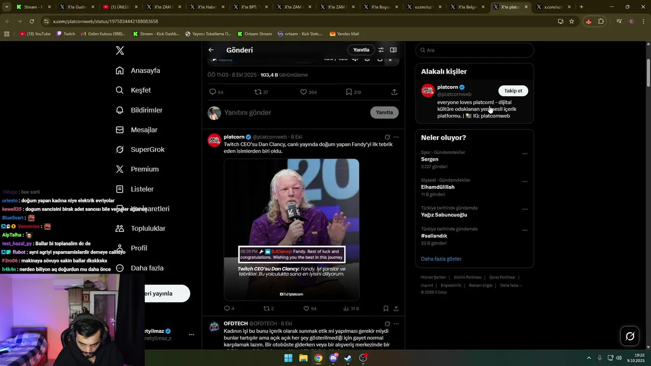Viewport: 651px width, 366px height.
Task: Click the outlined Yanıtla button in the header
Action: (x=361, y=50)
